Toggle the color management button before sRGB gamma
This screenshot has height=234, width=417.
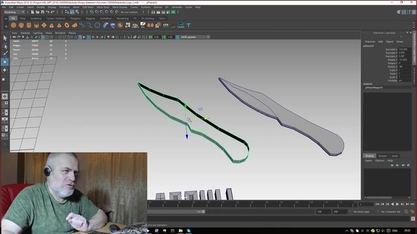coord(177,37)
